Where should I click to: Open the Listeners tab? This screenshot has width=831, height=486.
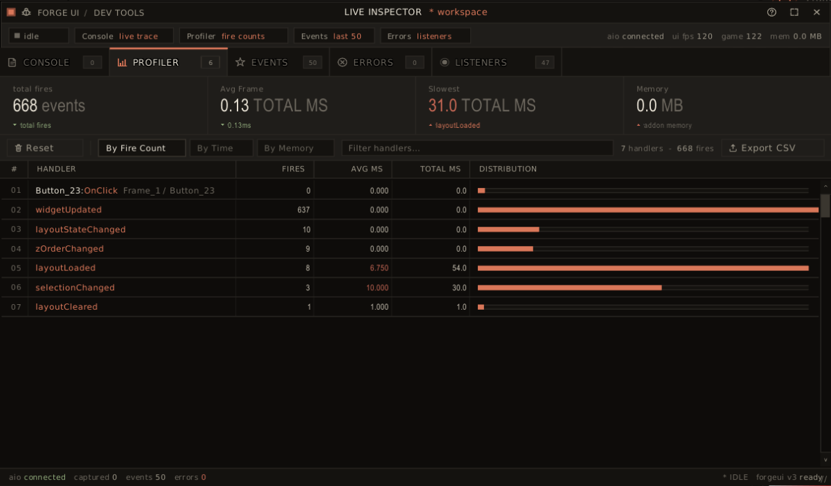pos(497,62)
